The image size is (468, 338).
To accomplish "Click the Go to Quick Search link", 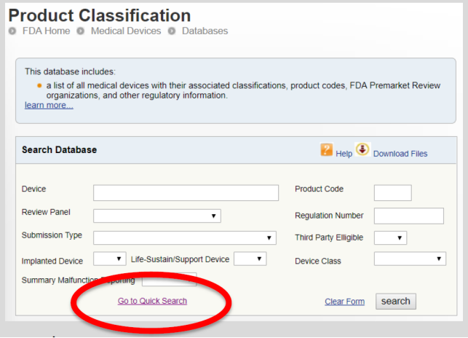I will coord(152,301).
